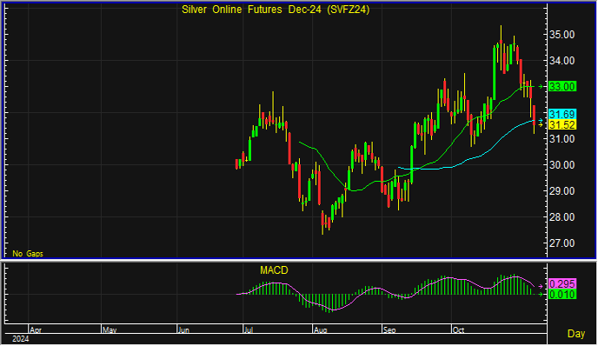This screenshot has height=346, width=598.
Task: Click the 34.00 price axis label
Action: [x=561, y=61]
